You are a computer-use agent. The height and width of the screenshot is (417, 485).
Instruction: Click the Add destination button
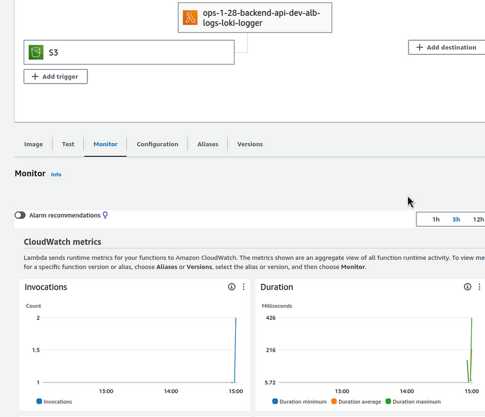pyautogui.click(x=446, y=47)
